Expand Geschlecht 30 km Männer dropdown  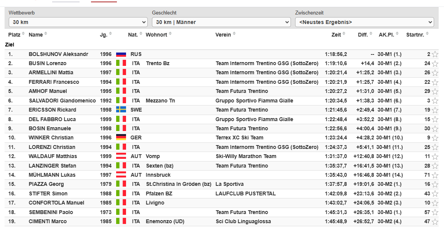point(221,22)
